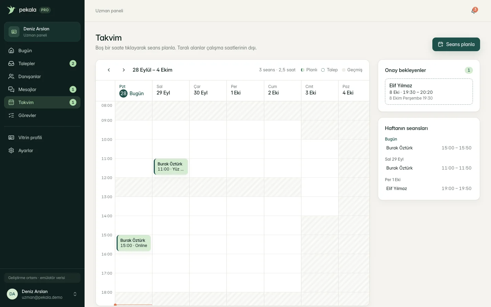Click the Danışanlar people icon
Image resolution: width=491 pixels, height=307 pixels.
click(11, 76)
